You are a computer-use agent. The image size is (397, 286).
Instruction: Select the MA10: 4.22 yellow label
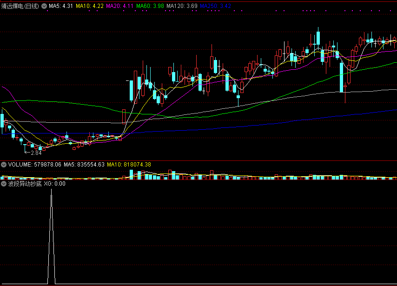(x=90, y=6)
